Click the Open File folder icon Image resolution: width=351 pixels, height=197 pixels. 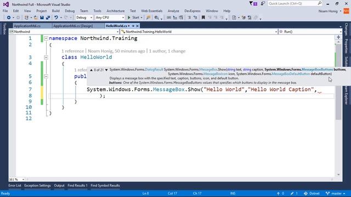pos(36,18)
